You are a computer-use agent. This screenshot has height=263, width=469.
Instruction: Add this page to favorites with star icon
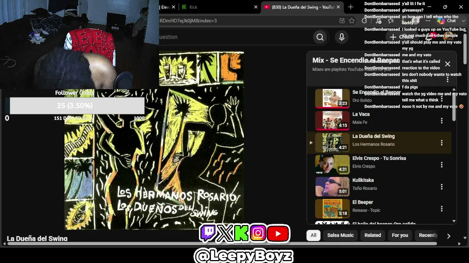352,21
